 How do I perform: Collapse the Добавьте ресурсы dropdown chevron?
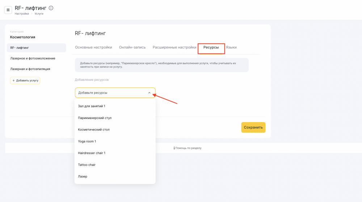150,93
